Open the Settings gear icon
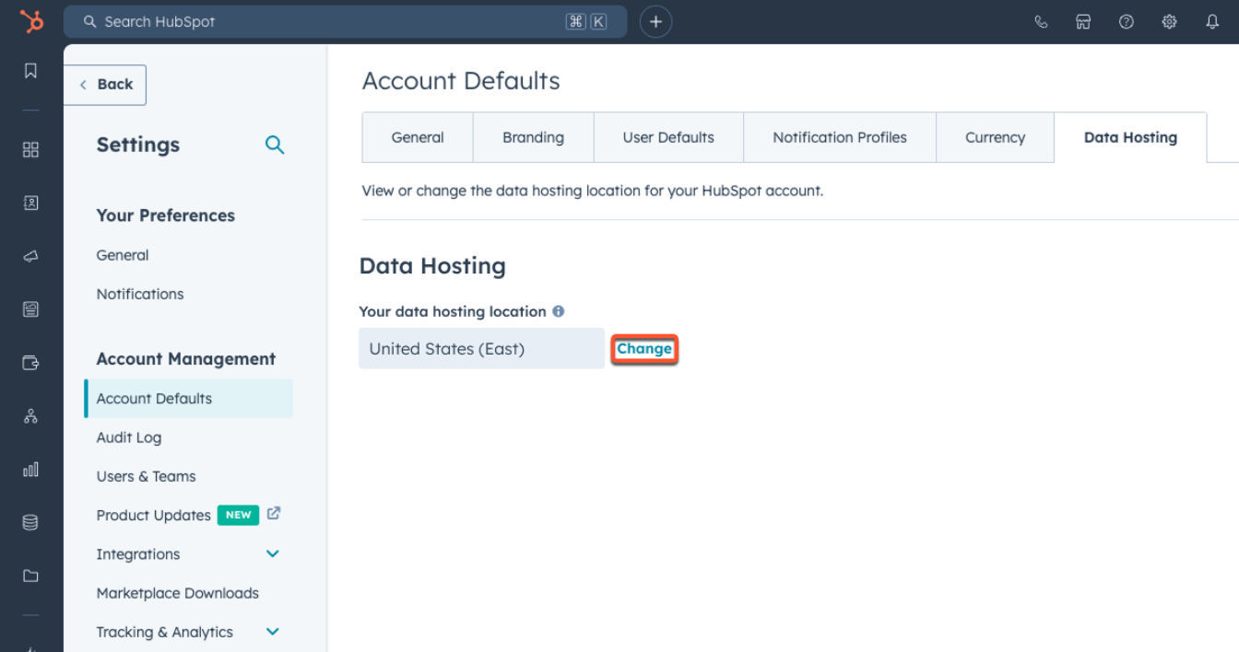Viewport: 1239px width, 652px height. [1169, 22]
